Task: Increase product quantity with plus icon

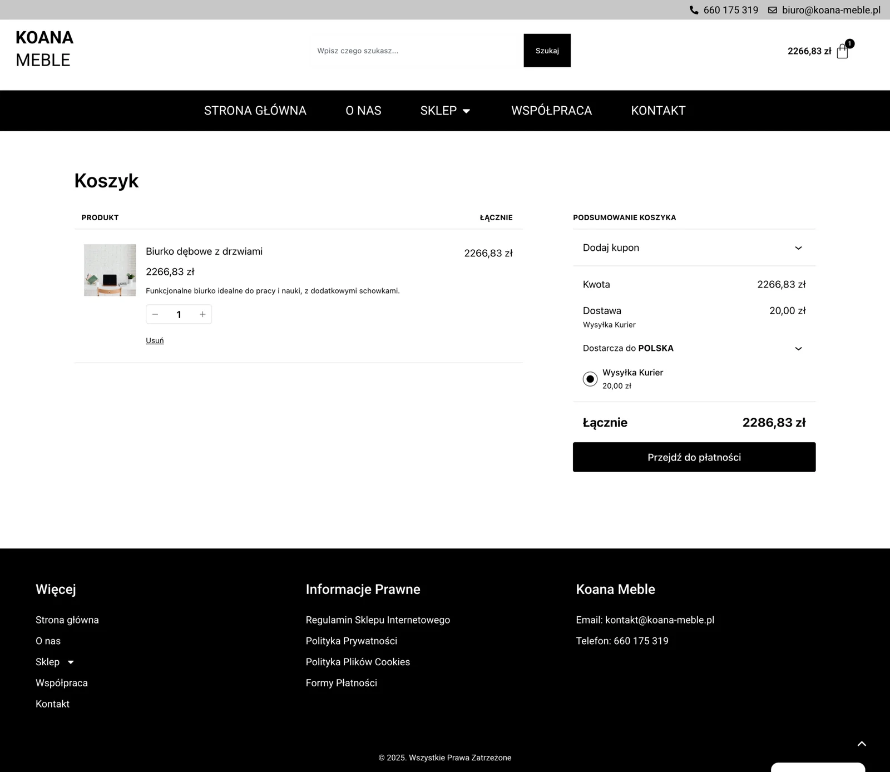Action: pos(202,314)
